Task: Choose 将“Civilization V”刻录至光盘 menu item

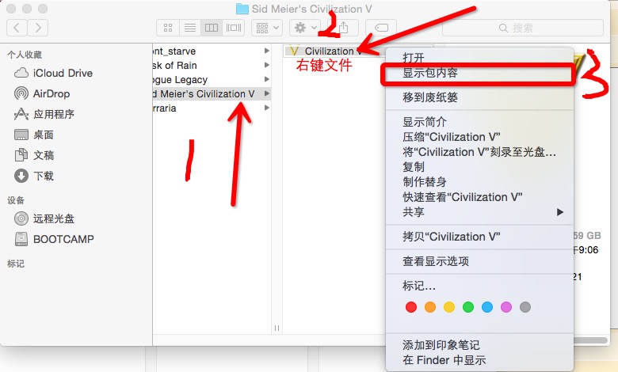Action: (x=479, y=151)
